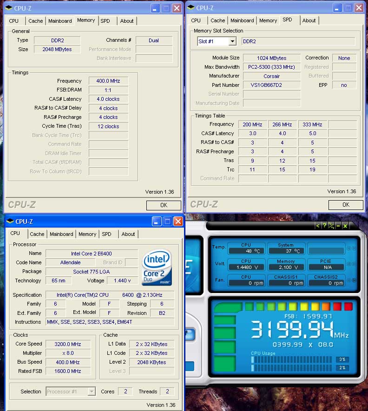The width and height of the screenshot is (368, 411).
Task: Close the CPU-Z CPU window
Action: click(178, 222)
